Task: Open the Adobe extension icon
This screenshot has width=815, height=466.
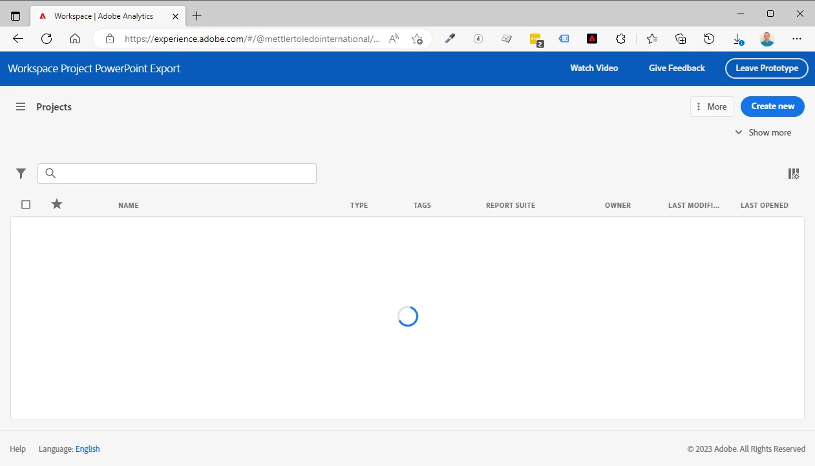Action: point(592,39)
